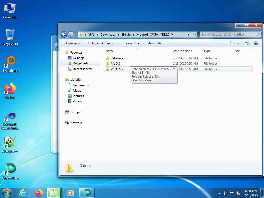Click the database folder icon
The height and width of the screenshot is (198, 264).
tap(108, 58)
